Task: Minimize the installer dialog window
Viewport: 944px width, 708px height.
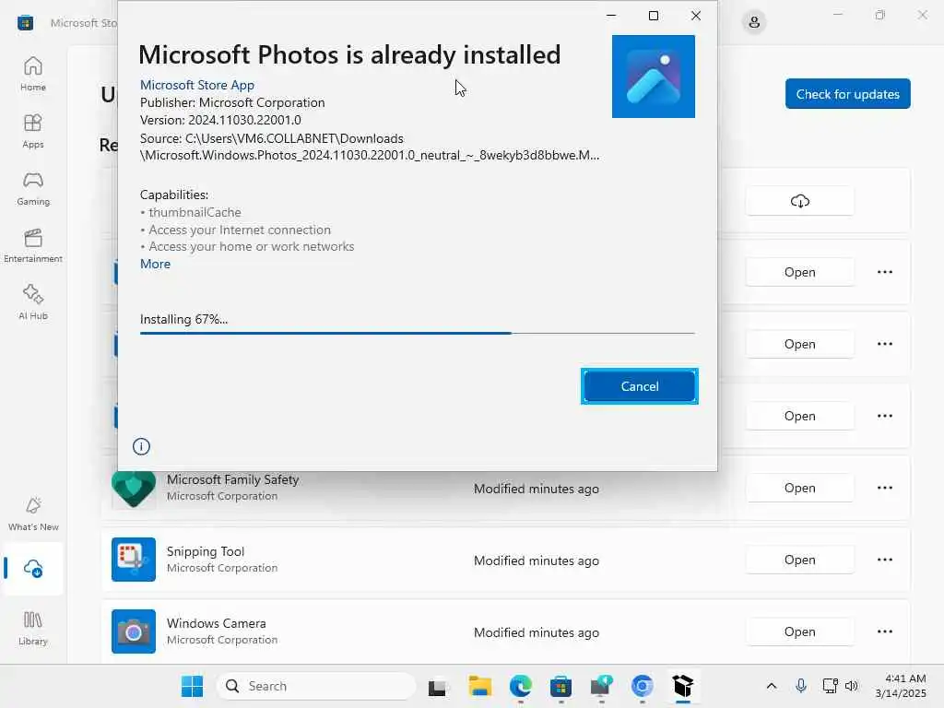Action: [x=611, y=16]
